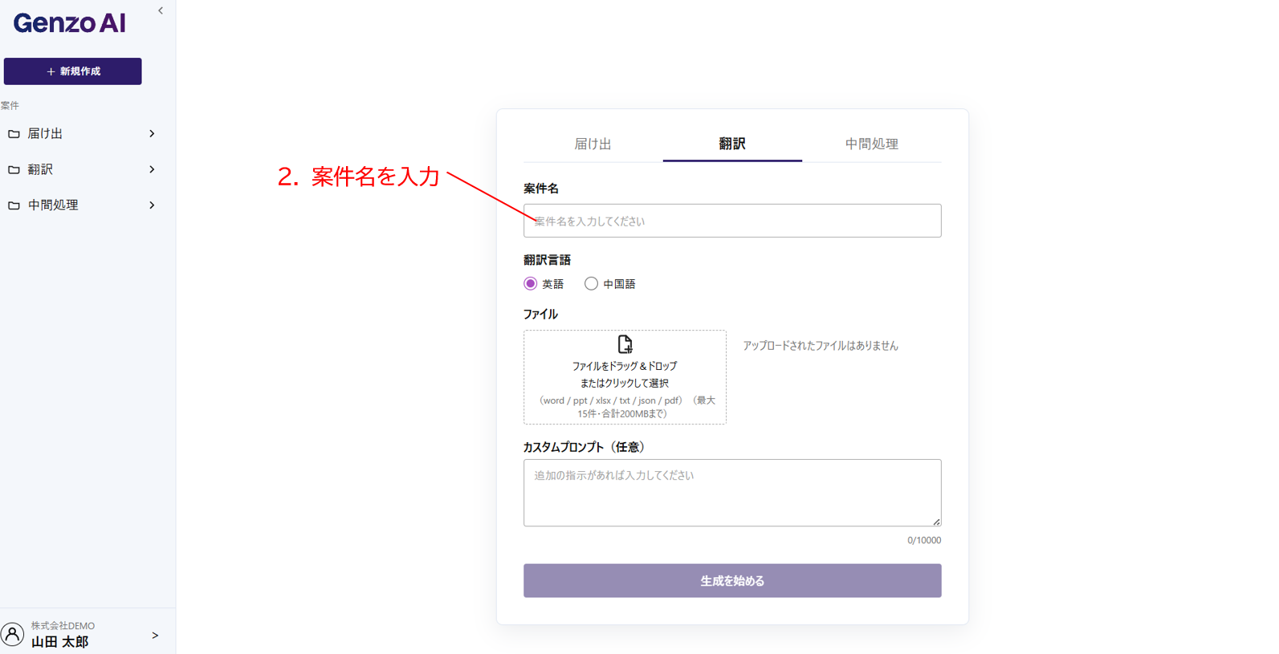Screen dimensions: 1279x654
Task: Click the 翻訳言語 label
Action: pos(547,260)
